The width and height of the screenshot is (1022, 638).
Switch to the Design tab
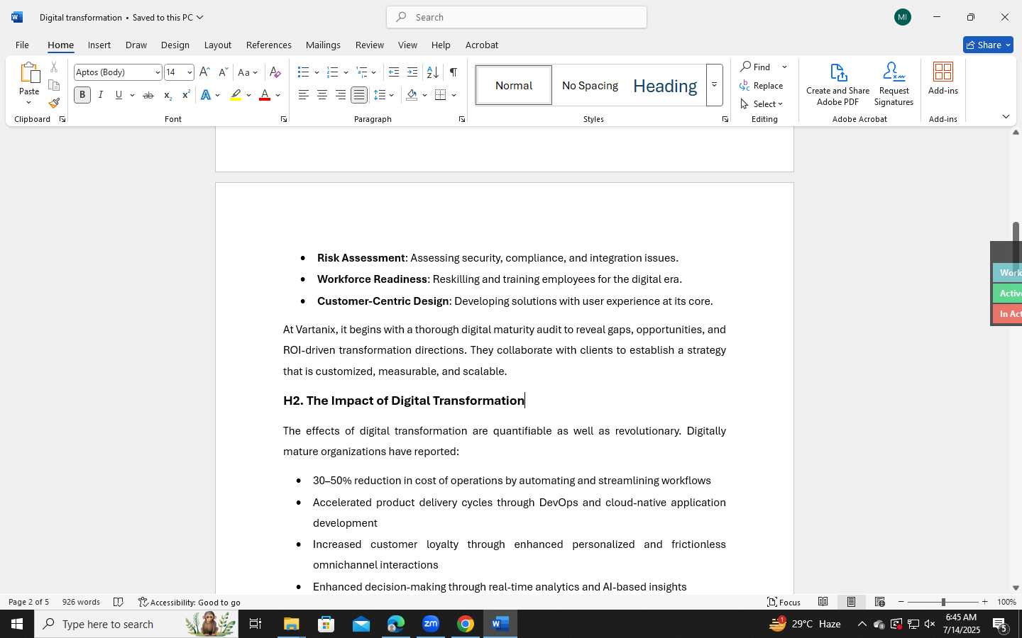tap(175, 45)
